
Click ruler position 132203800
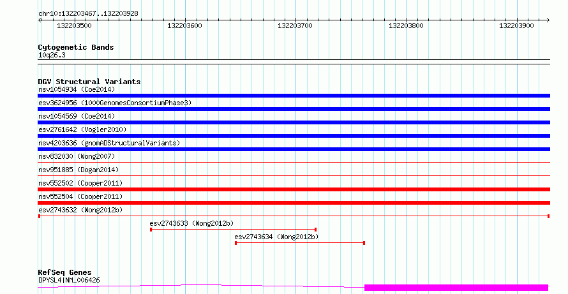coord(406,26)
